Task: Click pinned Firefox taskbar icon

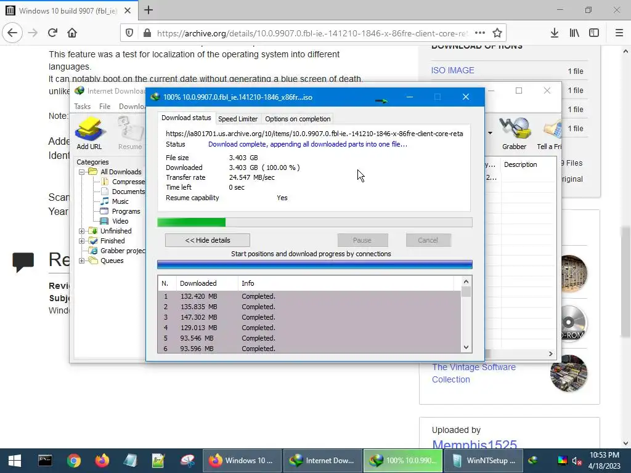Action: [102, 461]
